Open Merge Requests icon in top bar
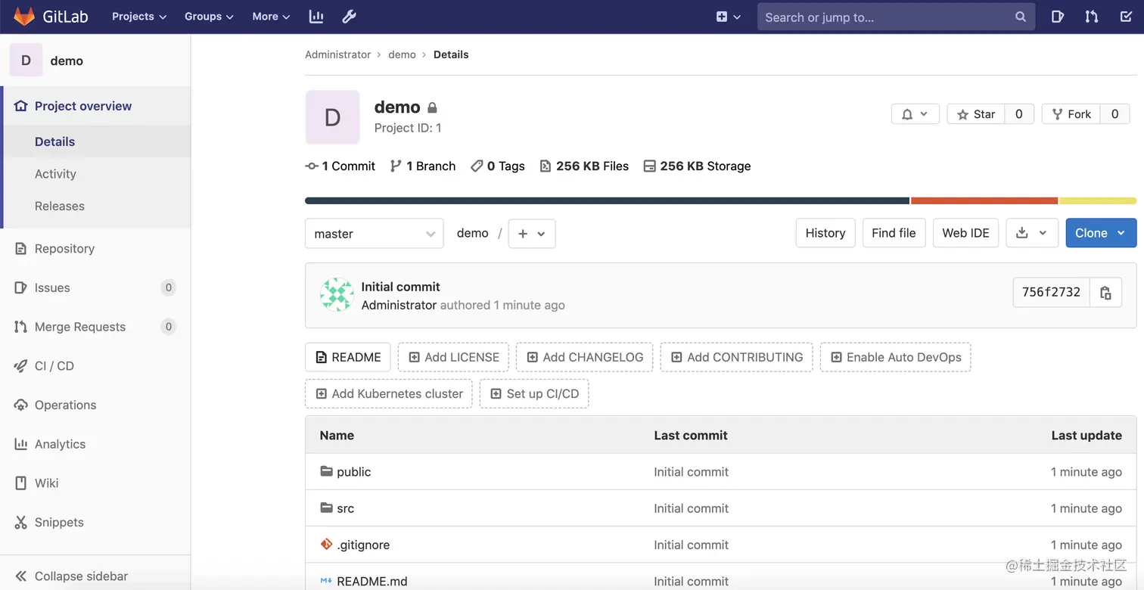The width and height of the screenshot is (1144, 590). pos(1092,17)
